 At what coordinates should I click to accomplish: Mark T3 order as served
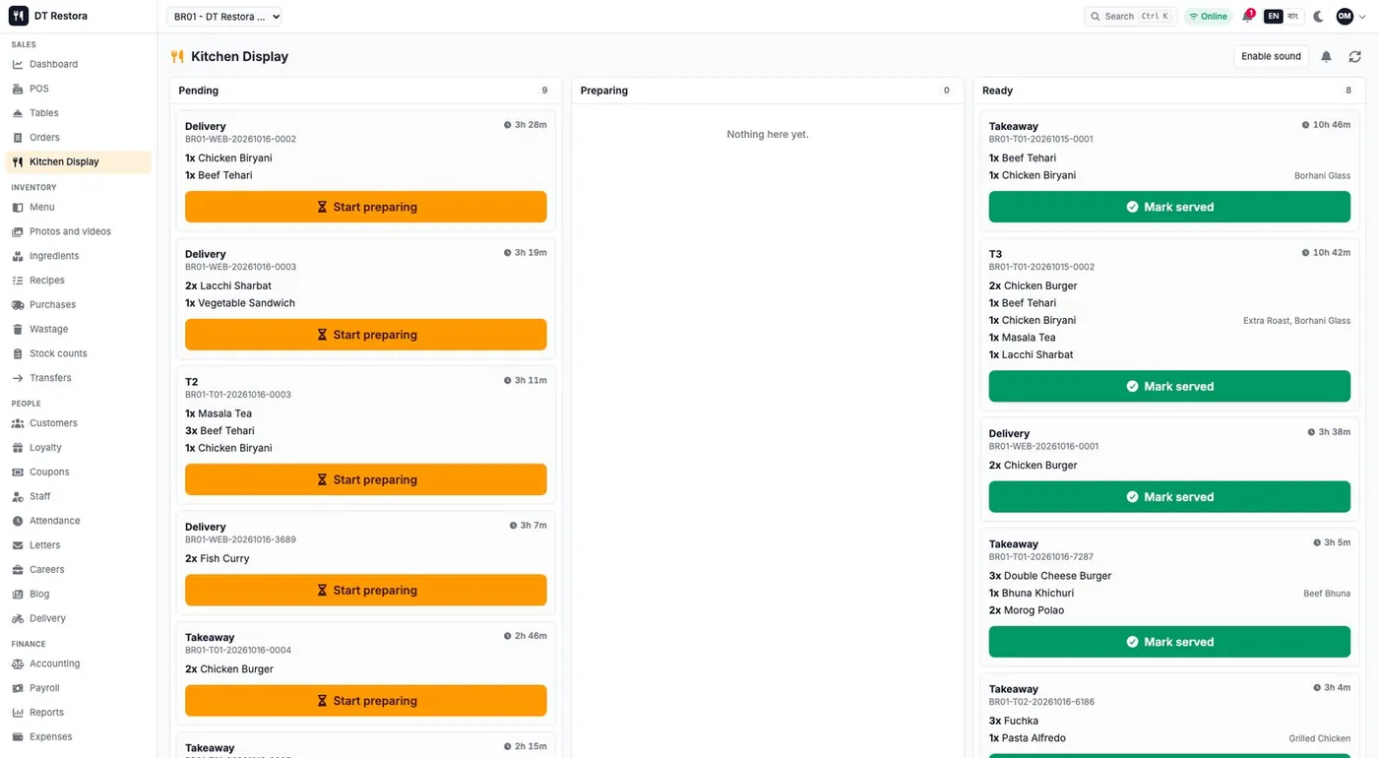pyautogui.click(x=1169, y=386)
